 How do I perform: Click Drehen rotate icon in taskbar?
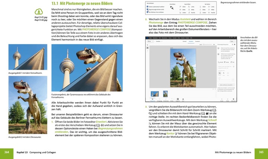(172, 99)
